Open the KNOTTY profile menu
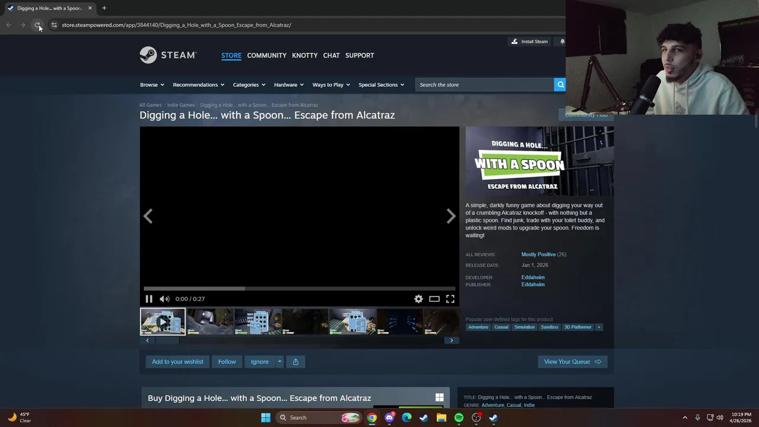The image size is (759, 427). point(305,55)
